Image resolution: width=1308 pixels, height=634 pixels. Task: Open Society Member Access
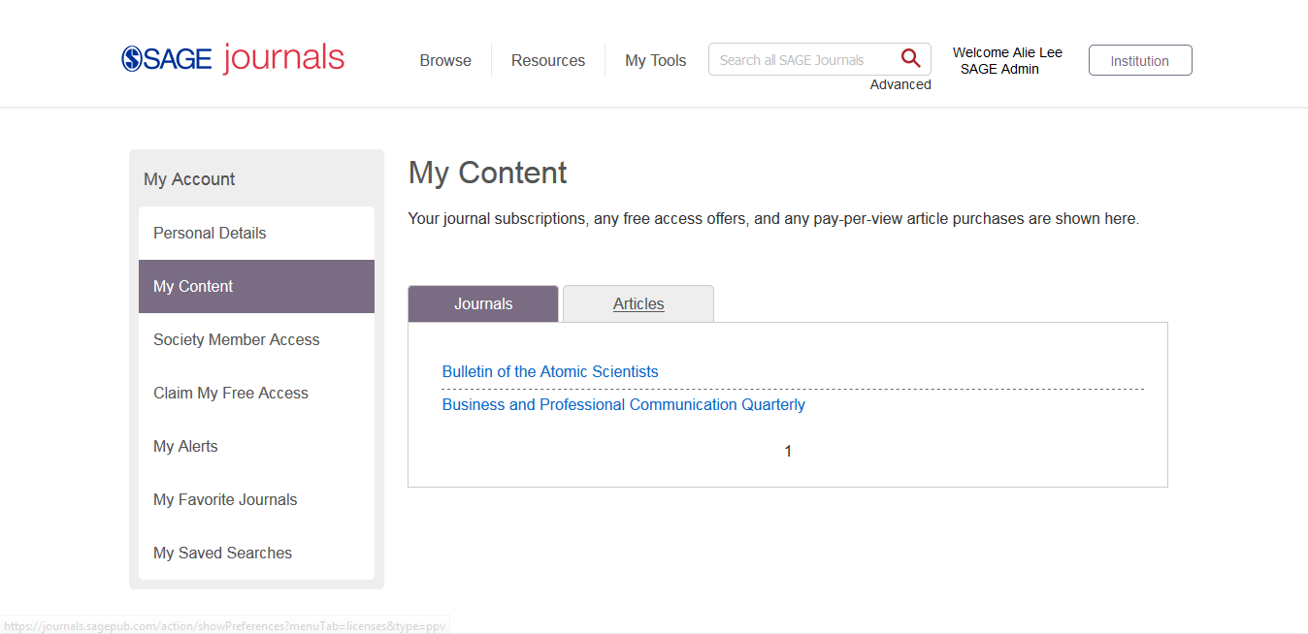coord(256,339)
